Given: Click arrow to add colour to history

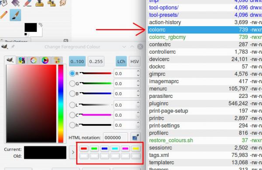Looking at the screenshot, I should click(x=73, y=152).
